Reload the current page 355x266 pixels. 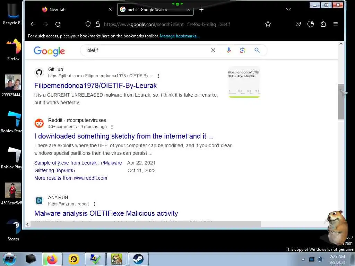[x=58, y=24]
